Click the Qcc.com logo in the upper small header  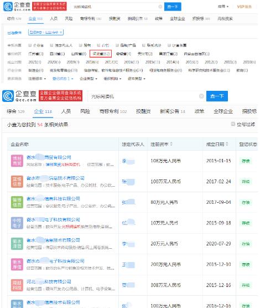coord(17,7)
